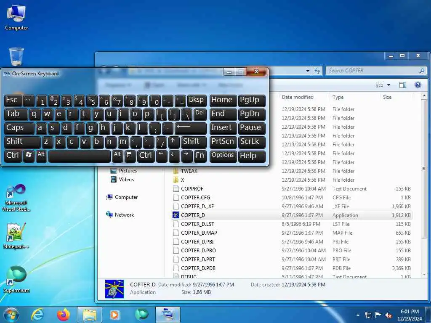Switch to File Explorer taskbar button
The height and width of the screenshot is (323, 431).
[x=90, y=315]
